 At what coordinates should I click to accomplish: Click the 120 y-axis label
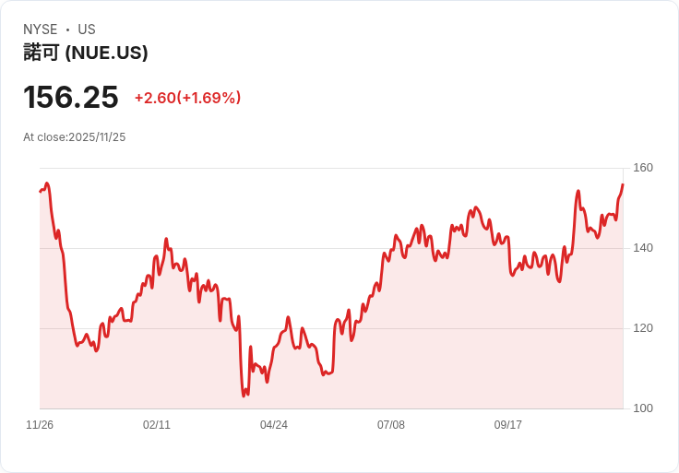643,328
